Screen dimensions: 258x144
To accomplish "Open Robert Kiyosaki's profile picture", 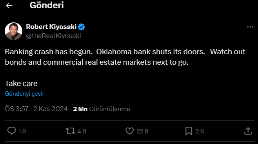I will coord(13,31).
